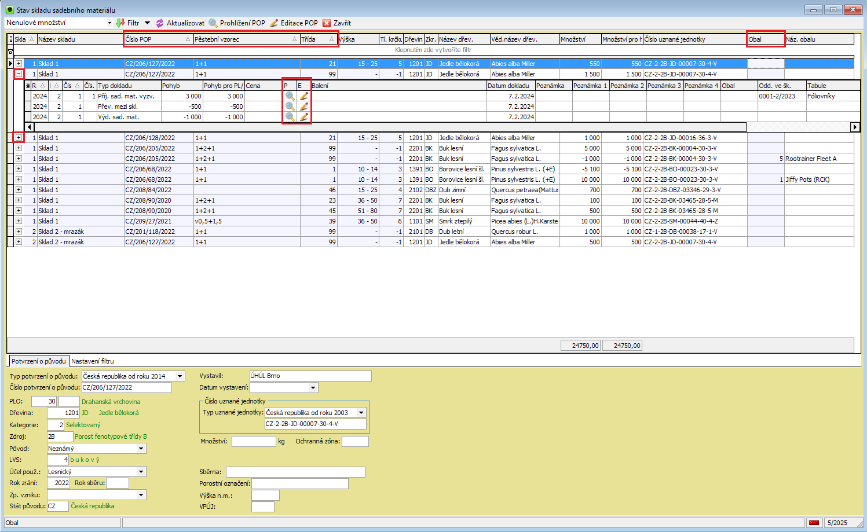Expand the Sklad 2 - mrazák CZ/201/118/2022 row

pyautogui.click(x=19, y=232)
